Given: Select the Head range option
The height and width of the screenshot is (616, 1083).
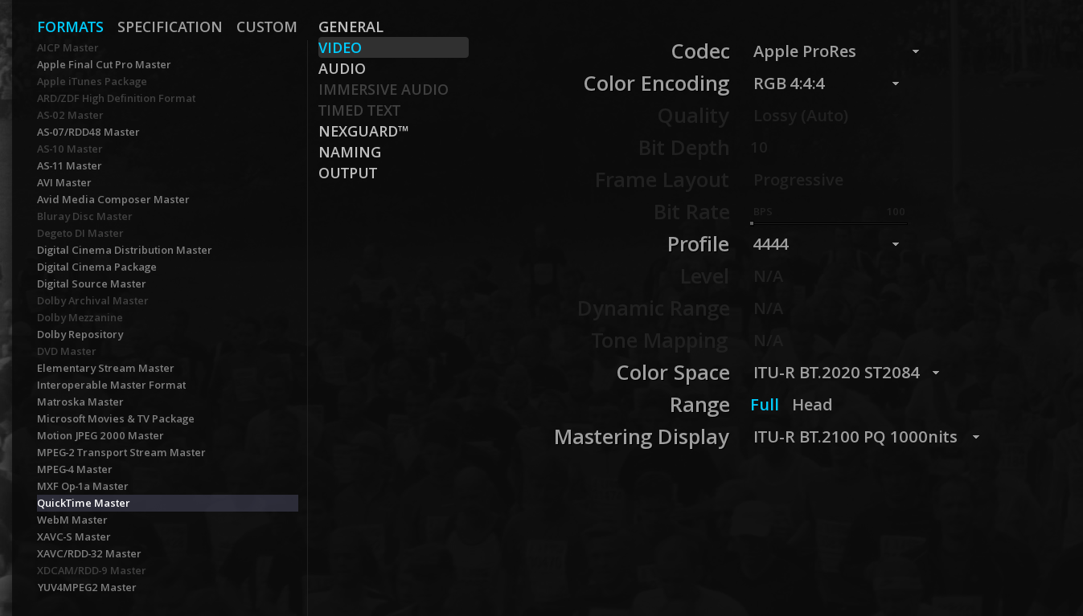Looking at the screenshot, I should (x=812, y=406).
